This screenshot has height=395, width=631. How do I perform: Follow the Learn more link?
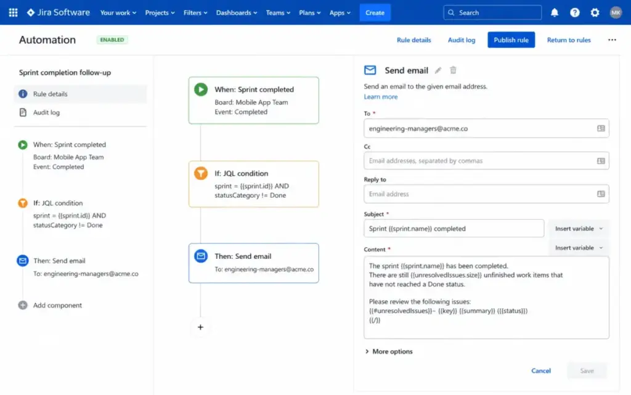pos(381,97)
